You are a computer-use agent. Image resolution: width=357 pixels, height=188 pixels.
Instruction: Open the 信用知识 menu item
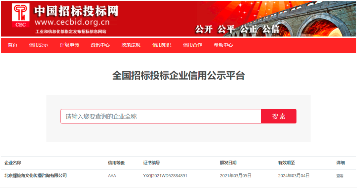162,45
